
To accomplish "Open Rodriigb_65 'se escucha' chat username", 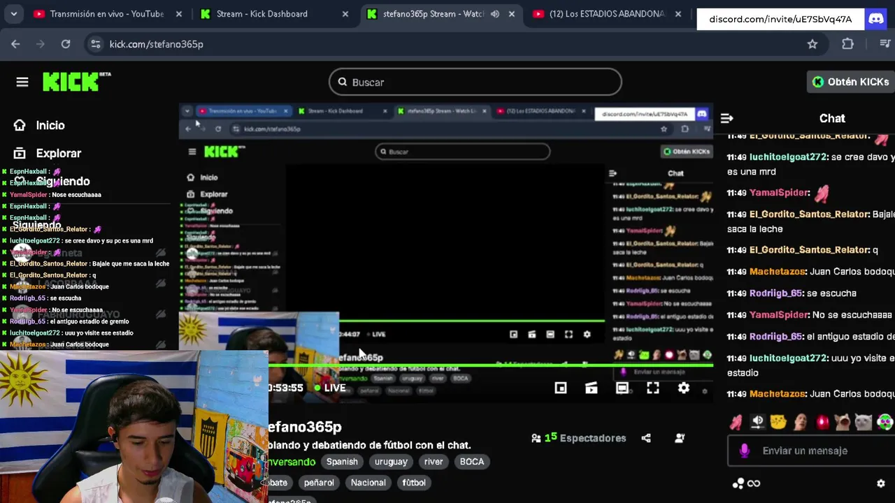I will click(775, 293).
